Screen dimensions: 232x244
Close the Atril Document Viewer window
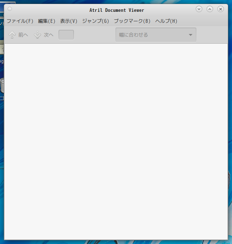(x=220, y=9)
